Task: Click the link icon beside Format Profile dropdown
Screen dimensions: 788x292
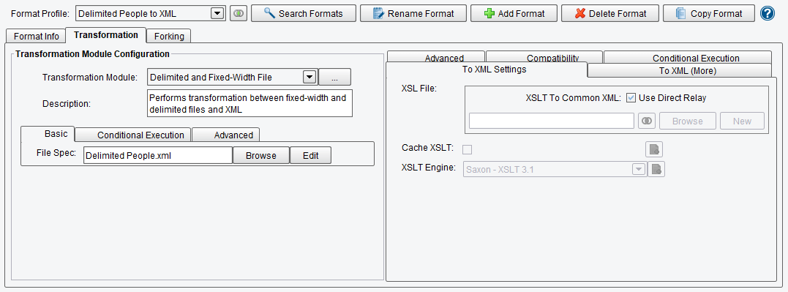Action: pyautogui.click(x=239, y=14)
